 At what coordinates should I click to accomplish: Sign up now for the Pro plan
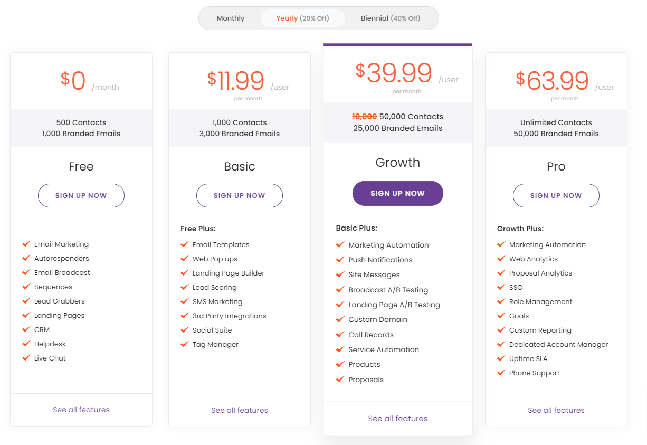click(x=556, y=195)
